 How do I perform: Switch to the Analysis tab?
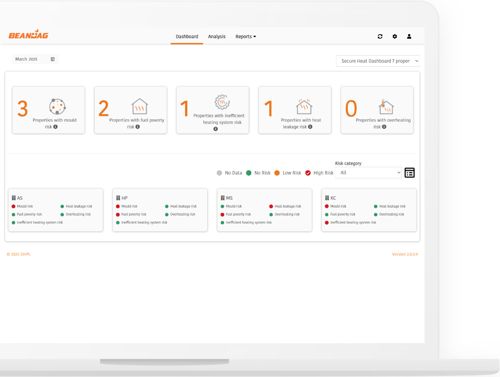(x=217, y=37)
